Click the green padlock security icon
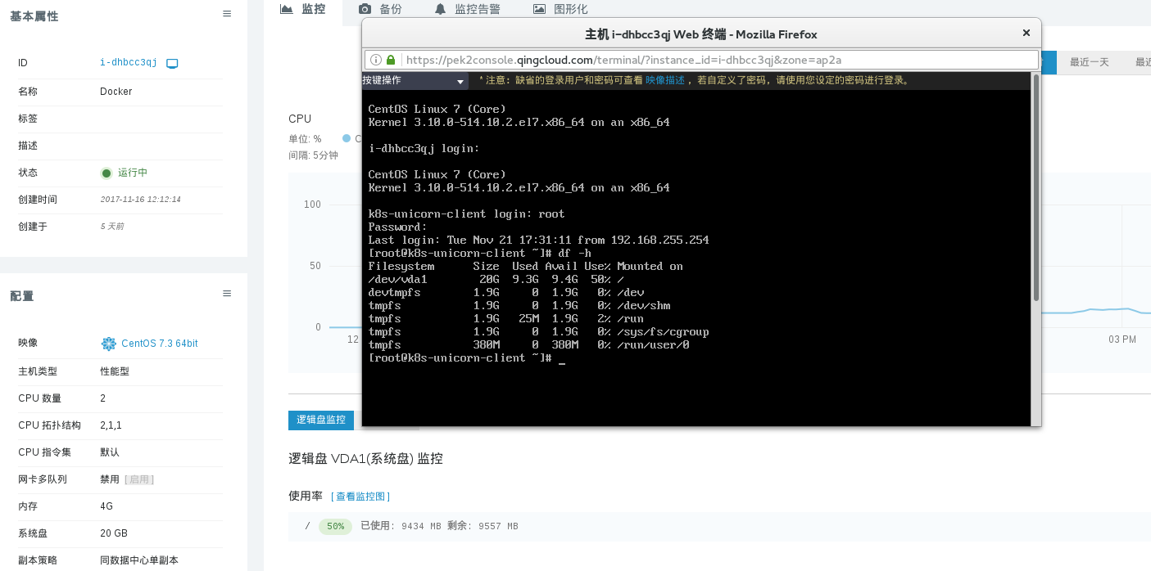1151x571 pixels. [x=391, y=60]
